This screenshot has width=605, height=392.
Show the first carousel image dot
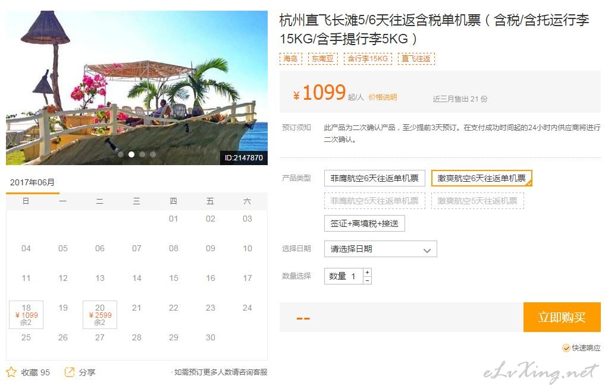pyautogui.click(x=121, y=154)
